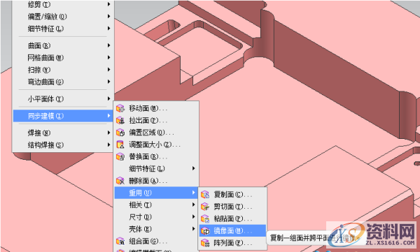This screenshot has height=252, width=420.
Task: Expand the 弯边曲面(G) submenu arrow
Action: click(108, 82)
